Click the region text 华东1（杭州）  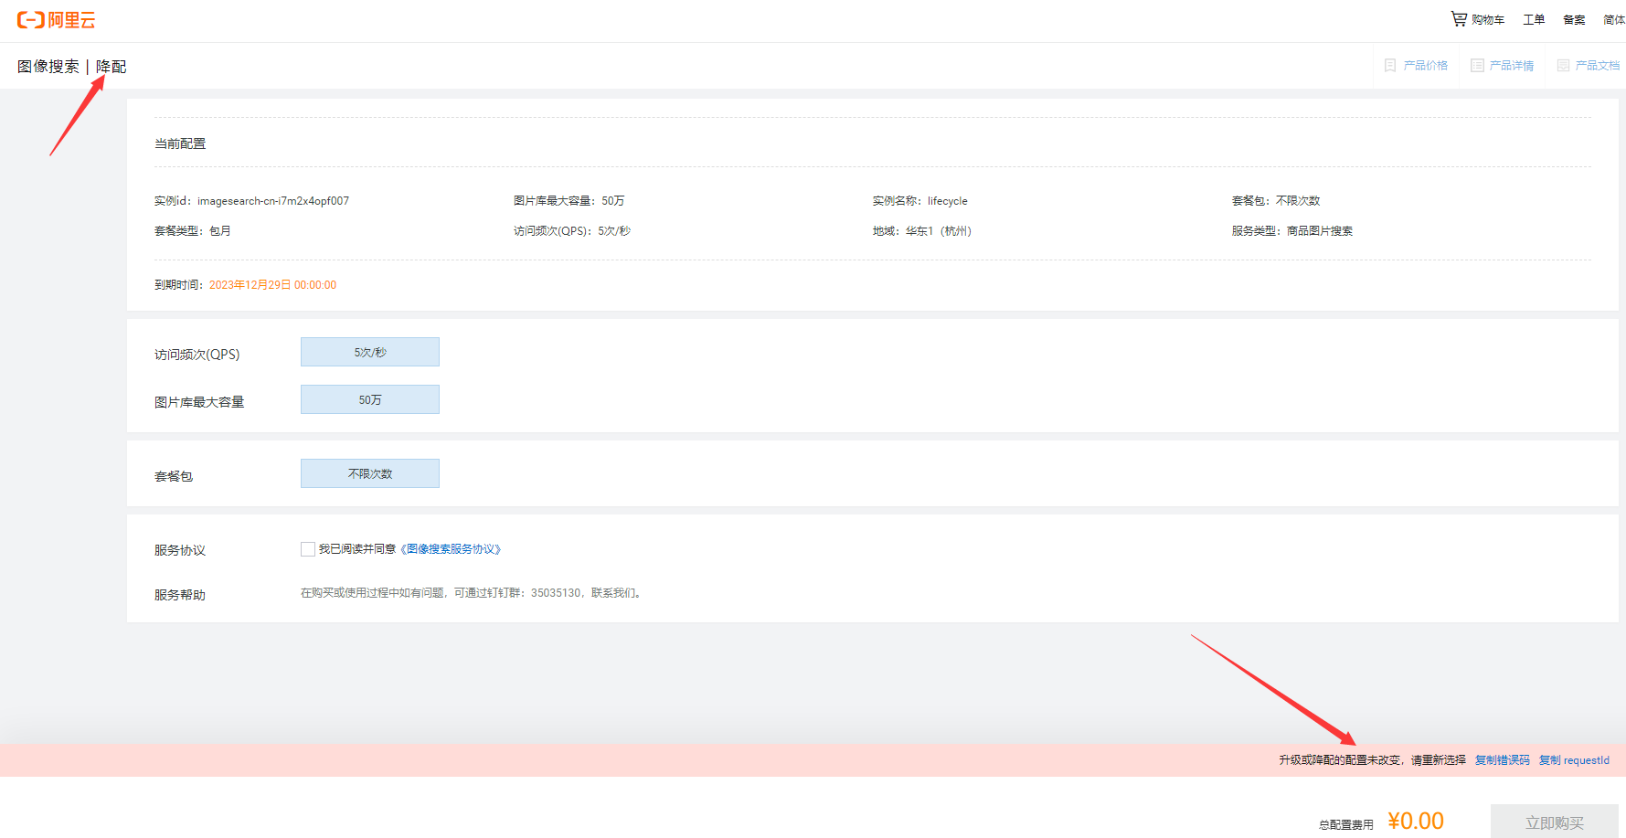point(939,231)
